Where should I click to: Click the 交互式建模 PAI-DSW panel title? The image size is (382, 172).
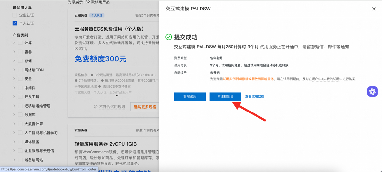pos(188,9)
